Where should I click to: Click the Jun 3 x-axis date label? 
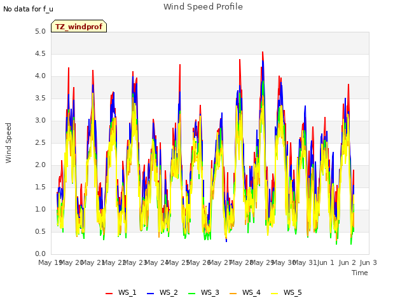pos(368,262)
